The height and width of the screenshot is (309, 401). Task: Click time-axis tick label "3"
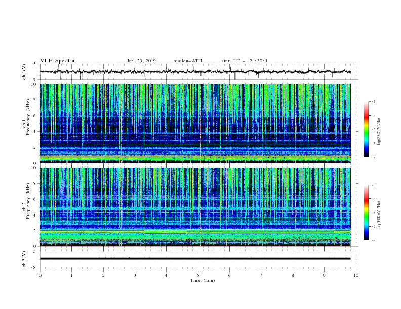pyautogui.click(x=135, y=275)
